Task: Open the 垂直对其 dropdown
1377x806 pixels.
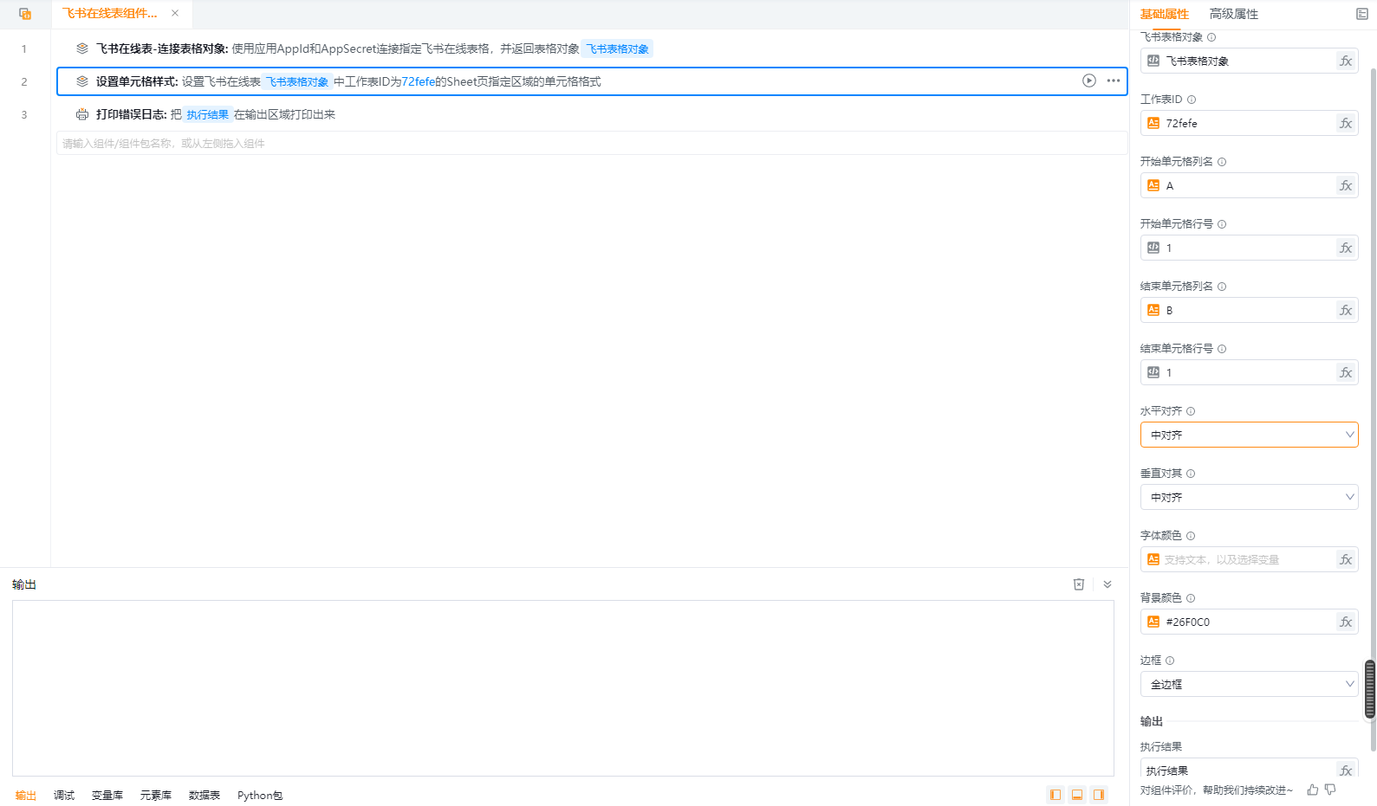Action: coord(1249,497)
